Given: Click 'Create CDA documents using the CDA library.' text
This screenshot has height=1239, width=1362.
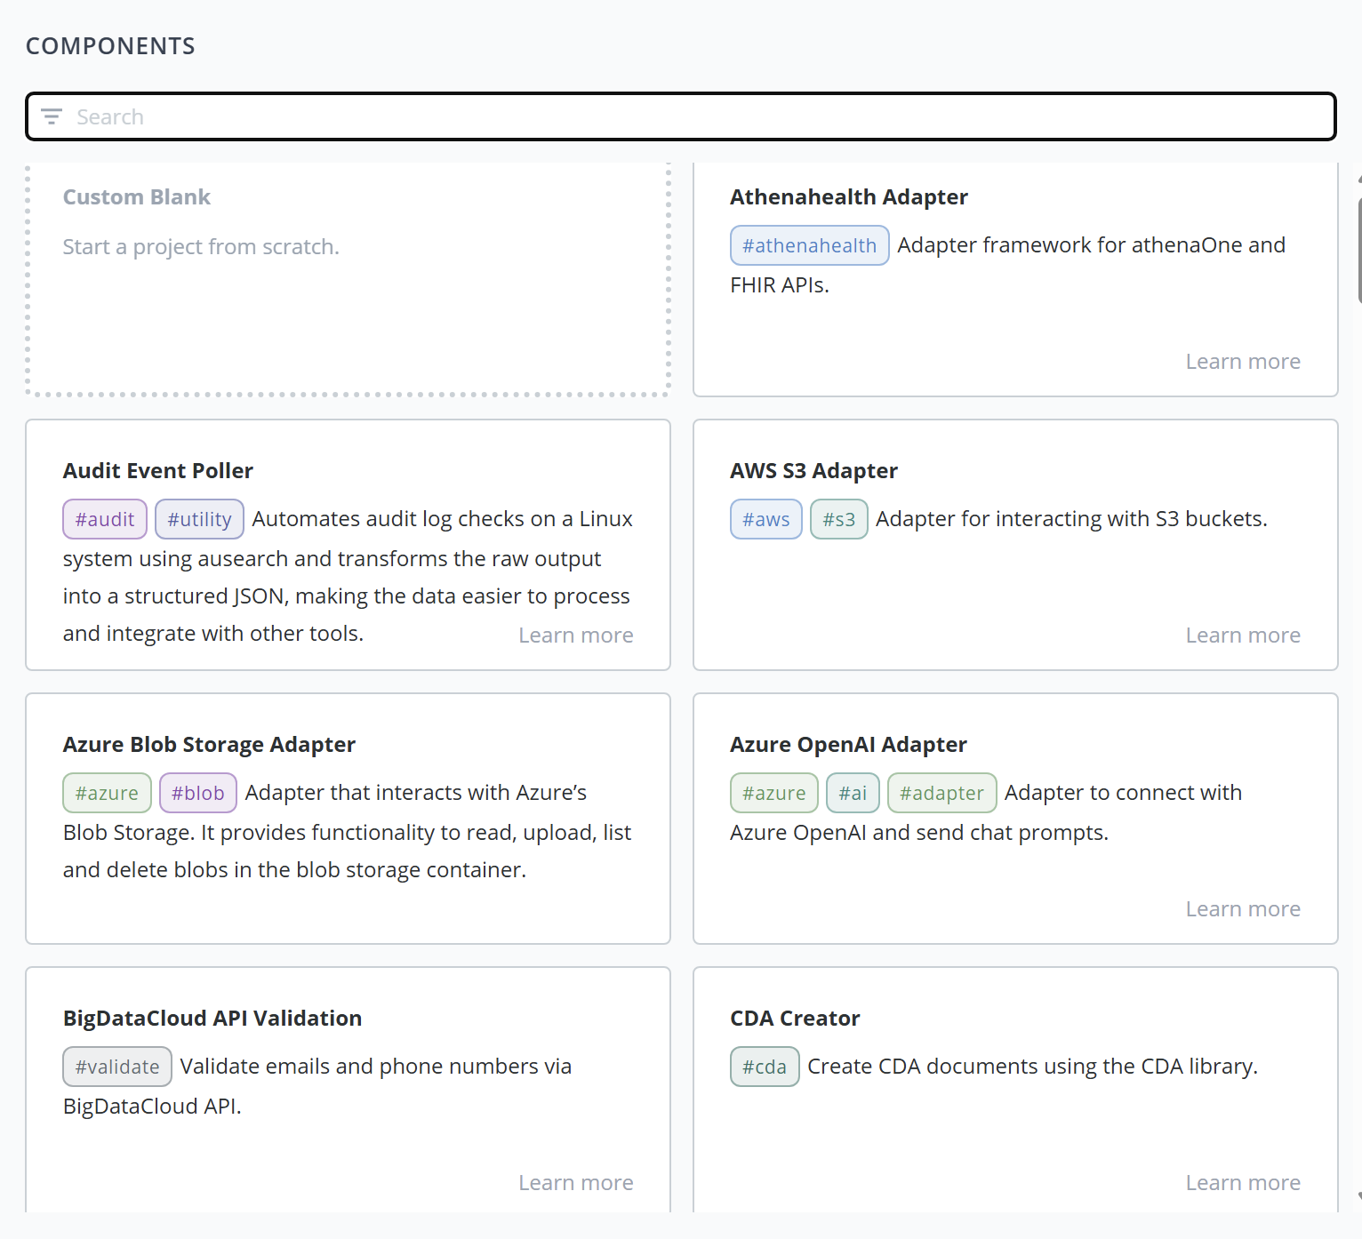Looking at the screenshot, I should [x=1032, y=1067].
